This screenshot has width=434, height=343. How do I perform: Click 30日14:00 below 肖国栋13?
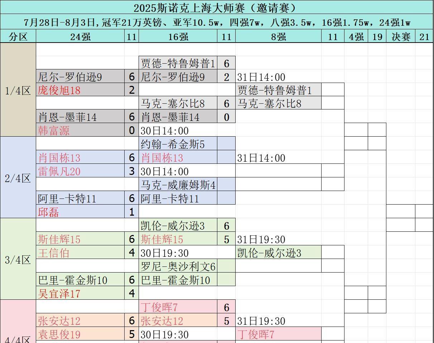coord(164,171)
